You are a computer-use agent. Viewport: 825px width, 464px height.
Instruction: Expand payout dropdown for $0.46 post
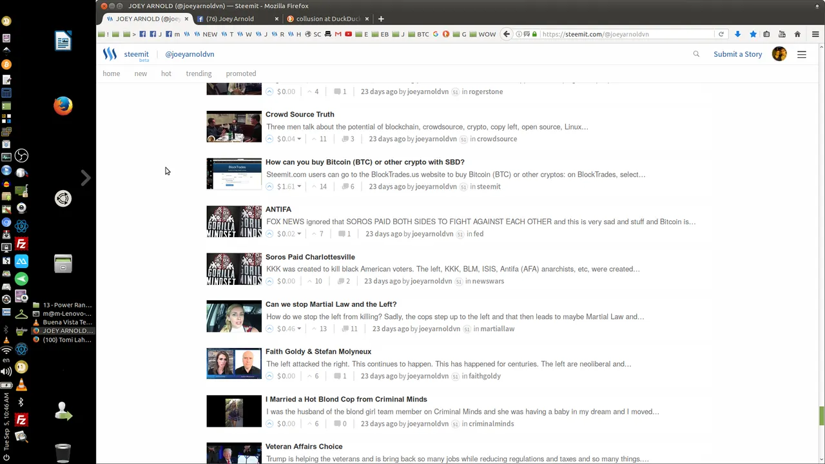pyautogui.click(x=299, y=329)
